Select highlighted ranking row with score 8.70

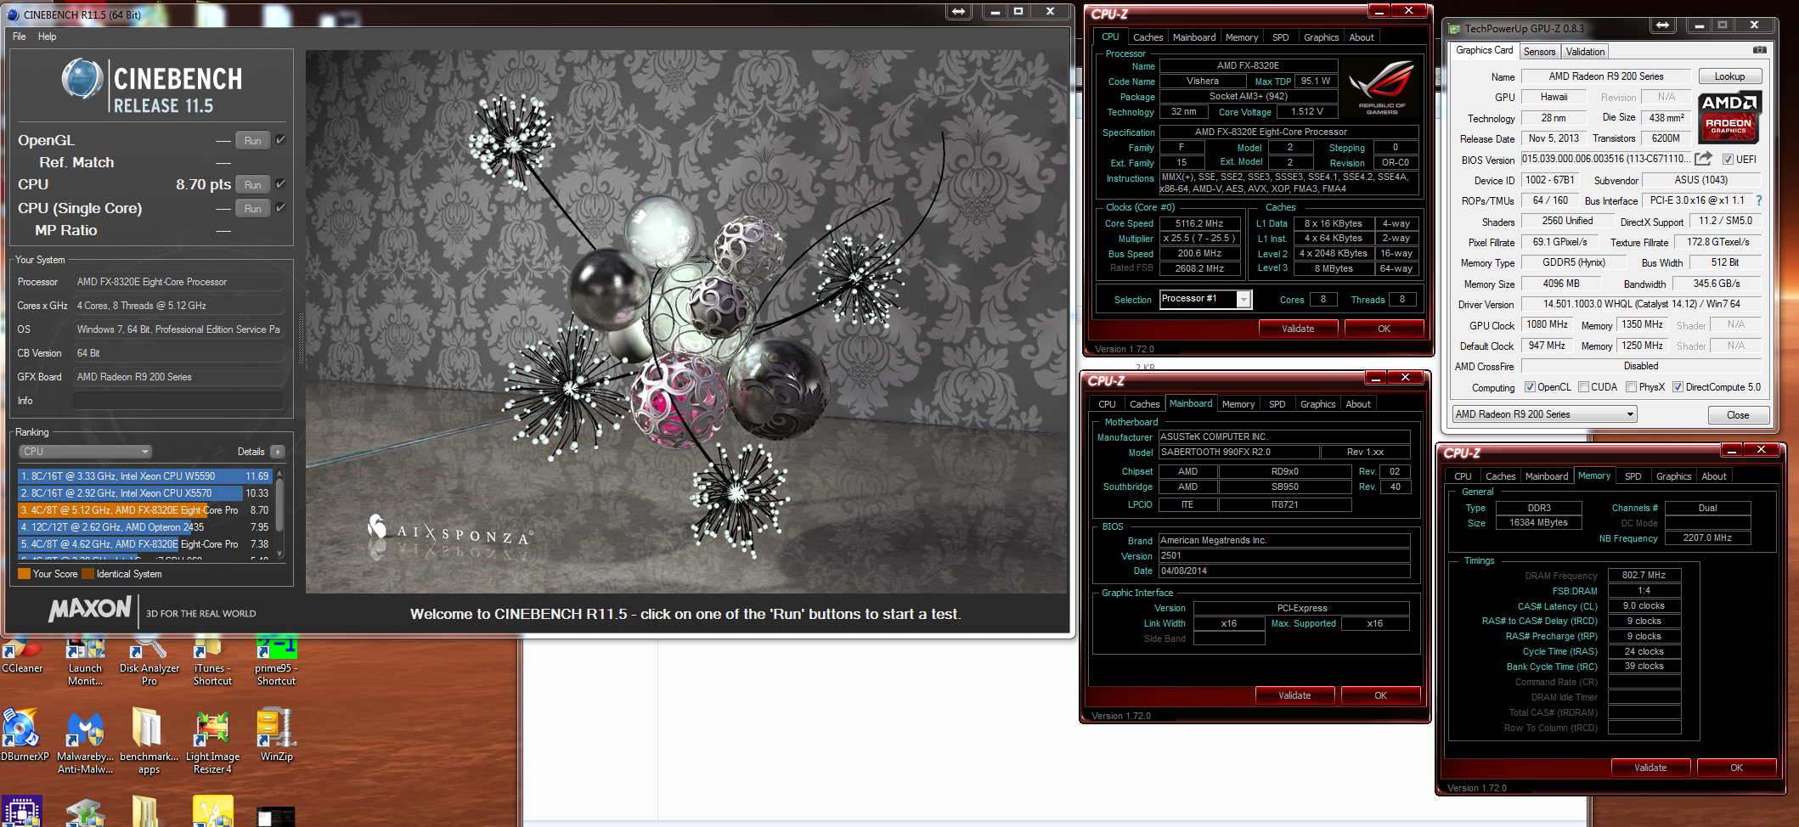(145, 510)
